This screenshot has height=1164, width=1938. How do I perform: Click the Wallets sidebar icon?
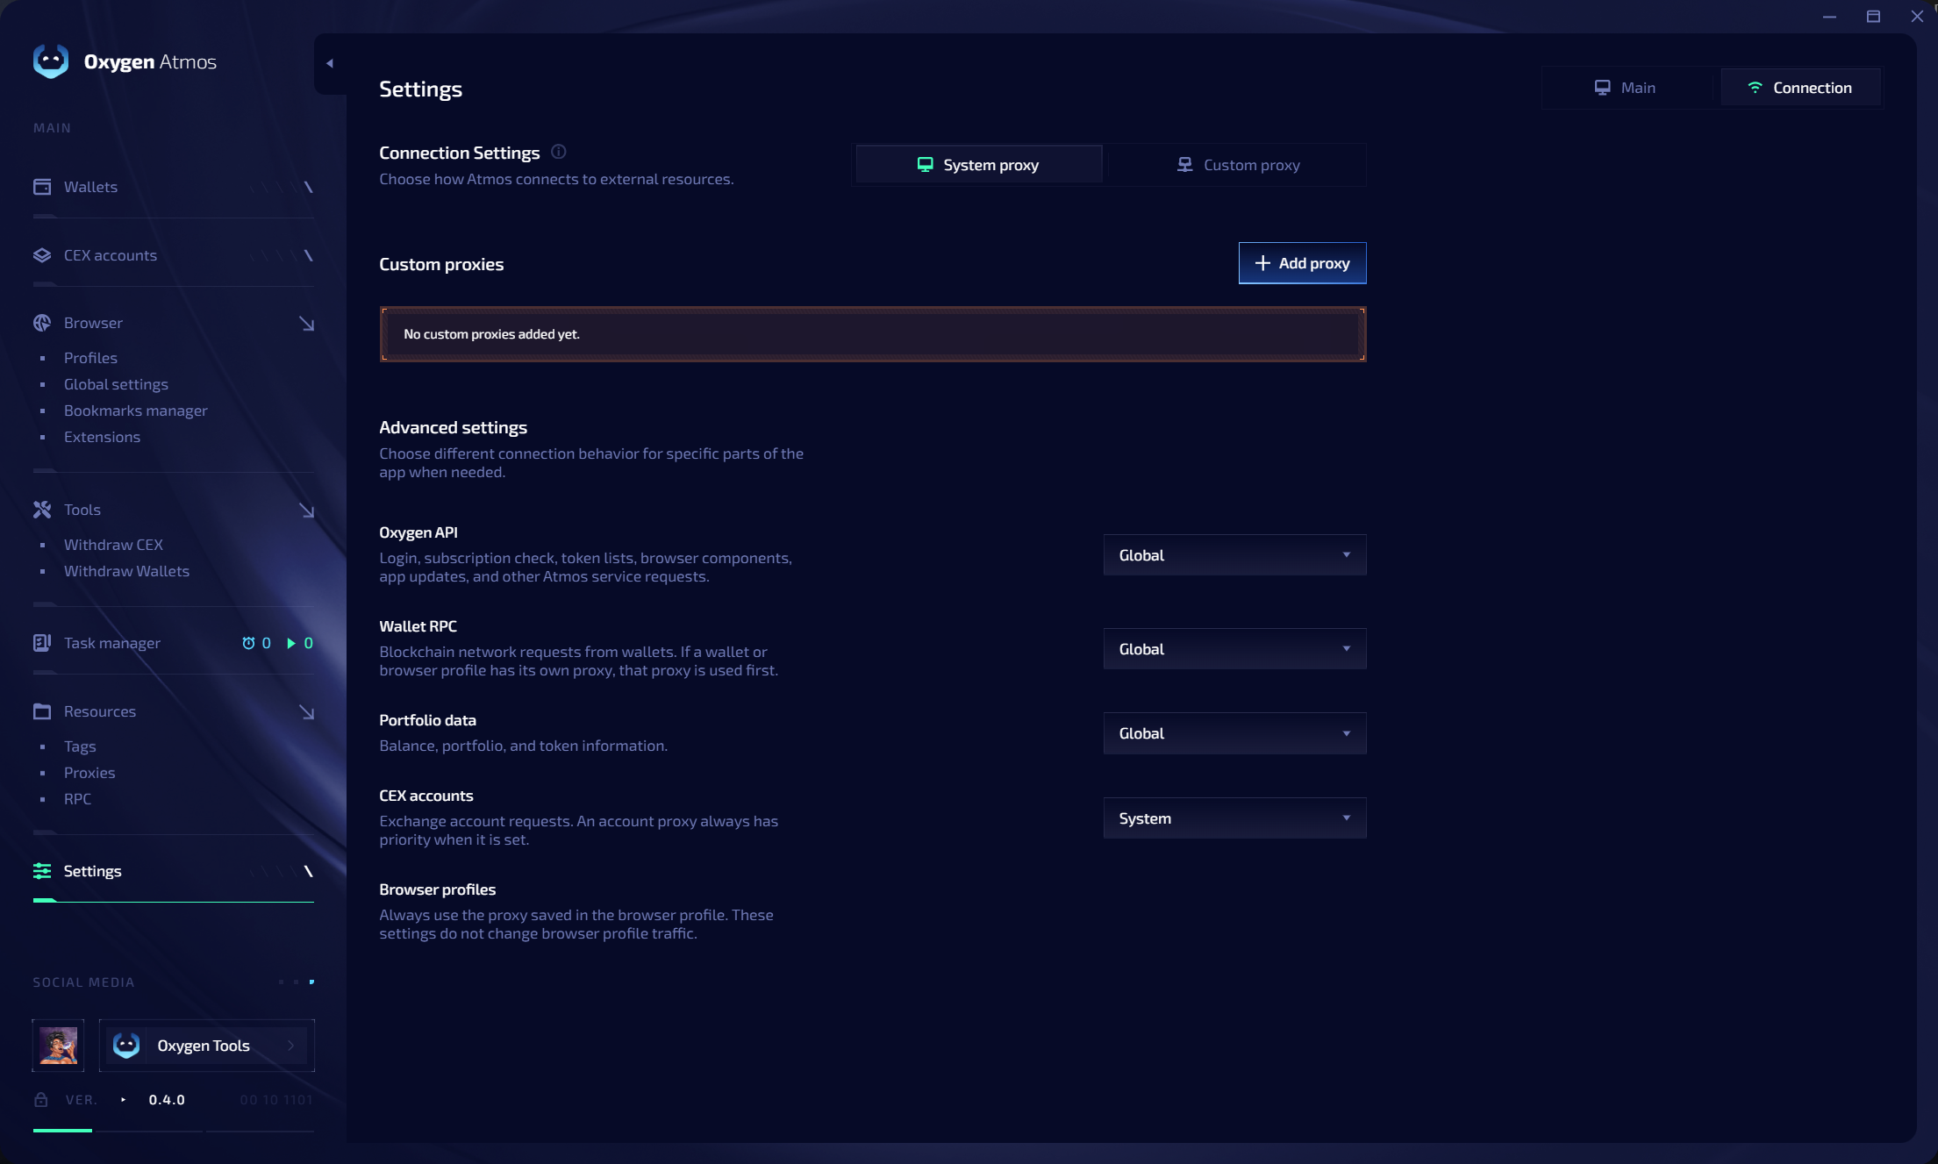pos(42,187)
